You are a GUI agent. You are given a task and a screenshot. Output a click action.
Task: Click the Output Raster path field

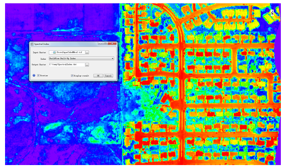coord(67,64)
